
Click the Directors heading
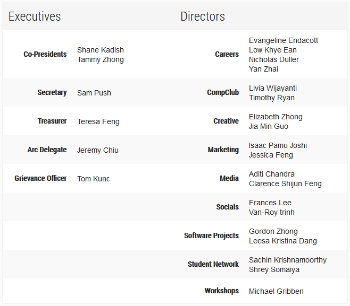[203, 16]
